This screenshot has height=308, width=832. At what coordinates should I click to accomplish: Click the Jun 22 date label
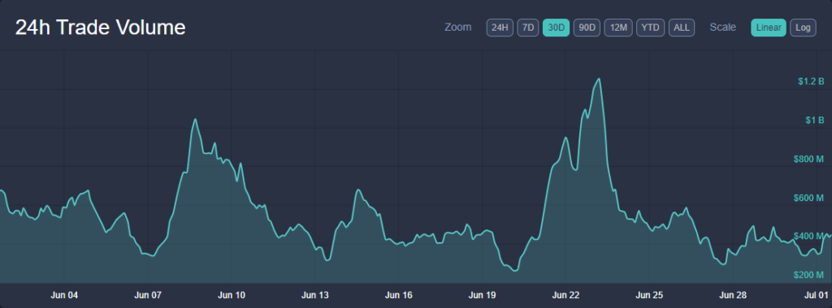[565, 295]
